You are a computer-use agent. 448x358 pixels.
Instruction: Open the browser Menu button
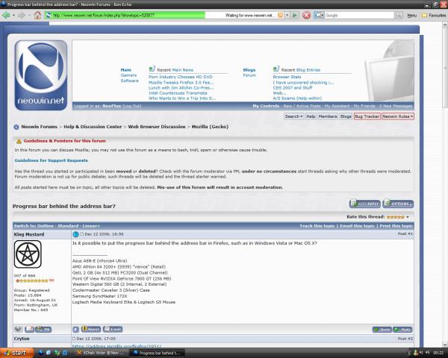(411, 16)
